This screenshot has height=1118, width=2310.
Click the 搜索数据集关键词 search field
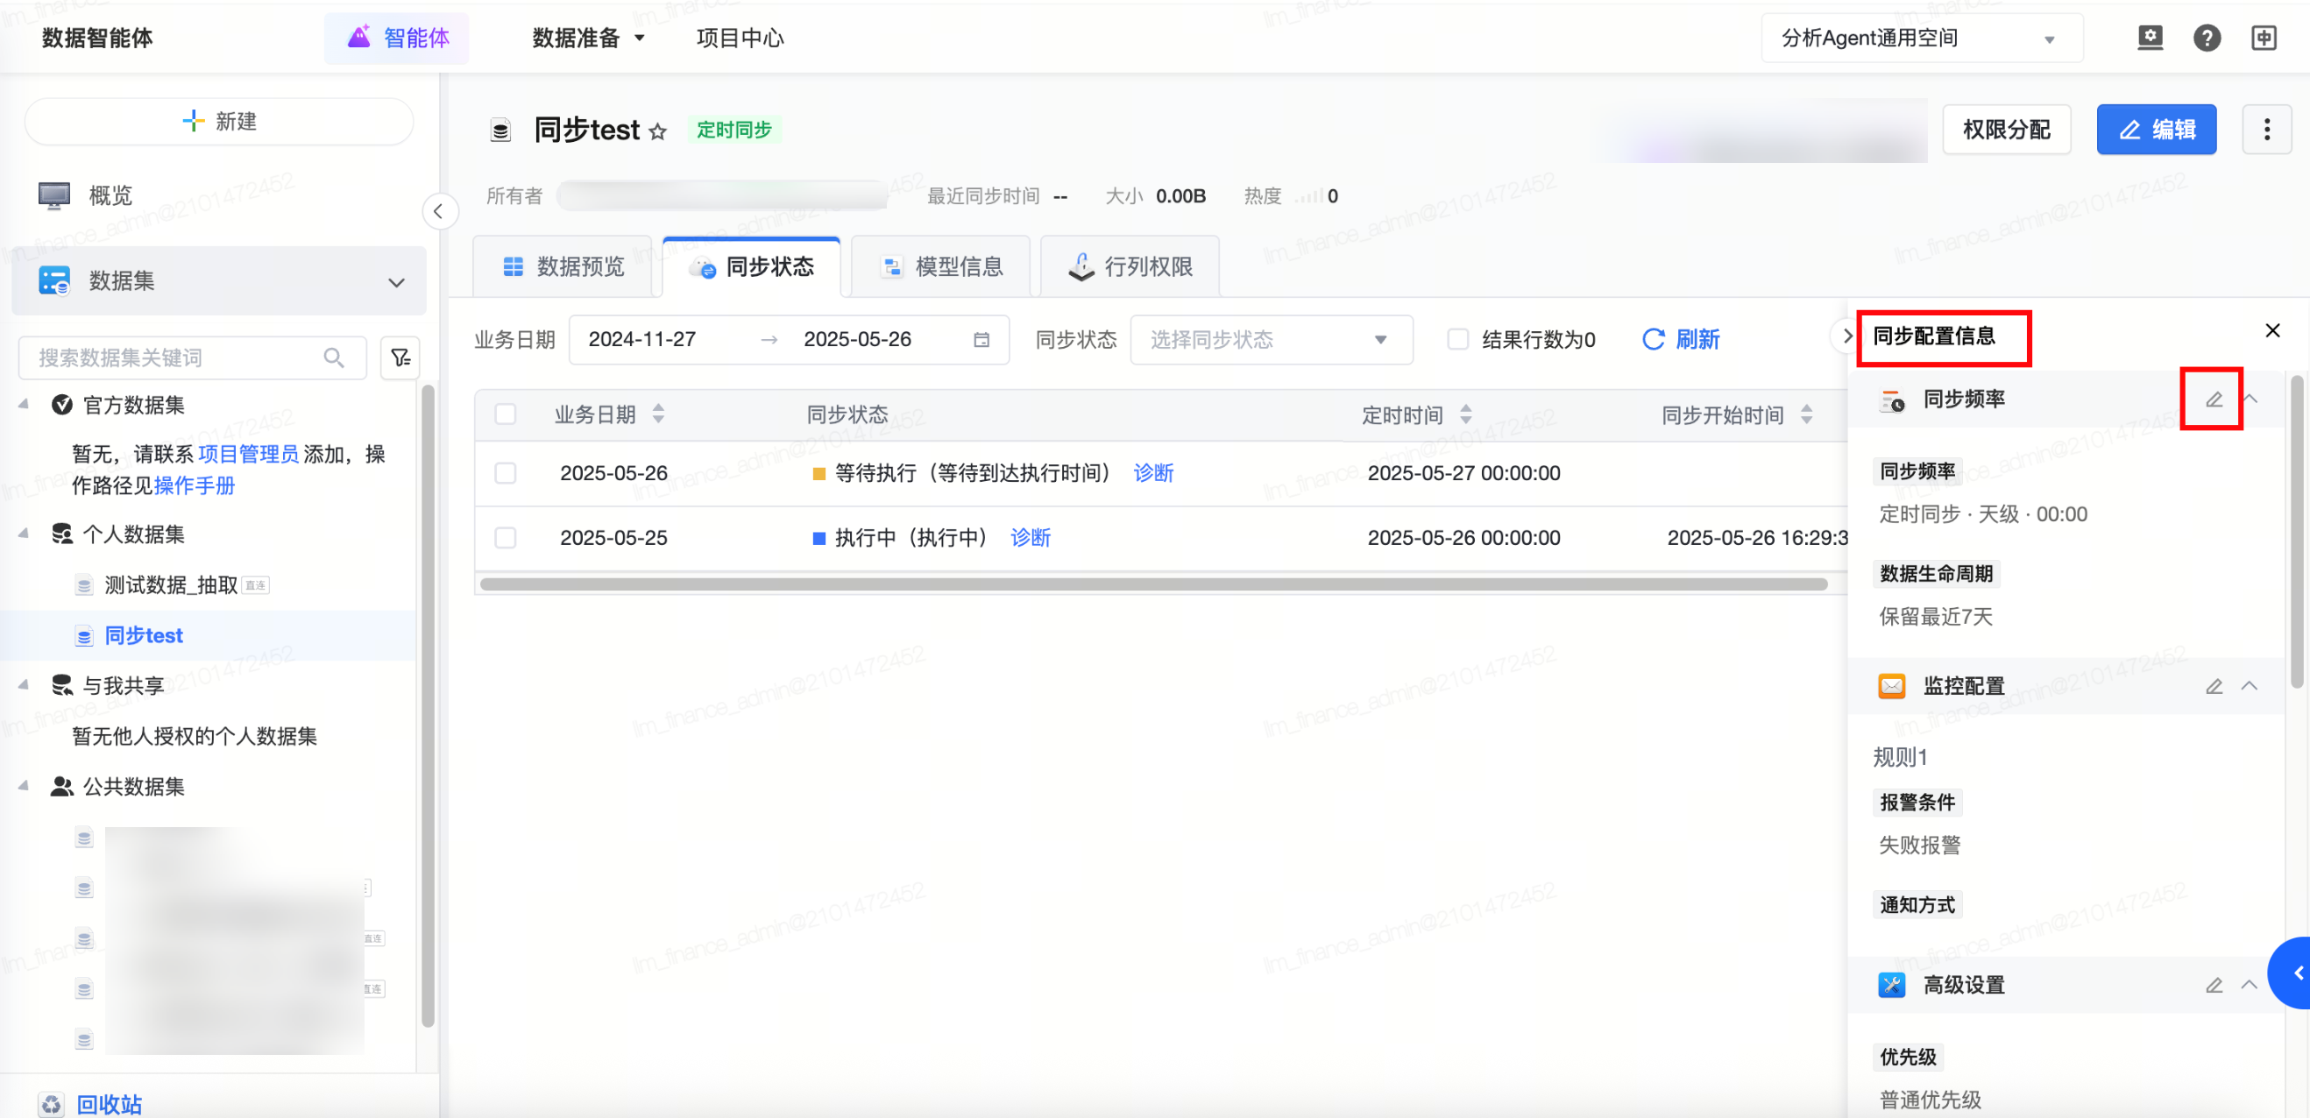[x=180, y=357]
